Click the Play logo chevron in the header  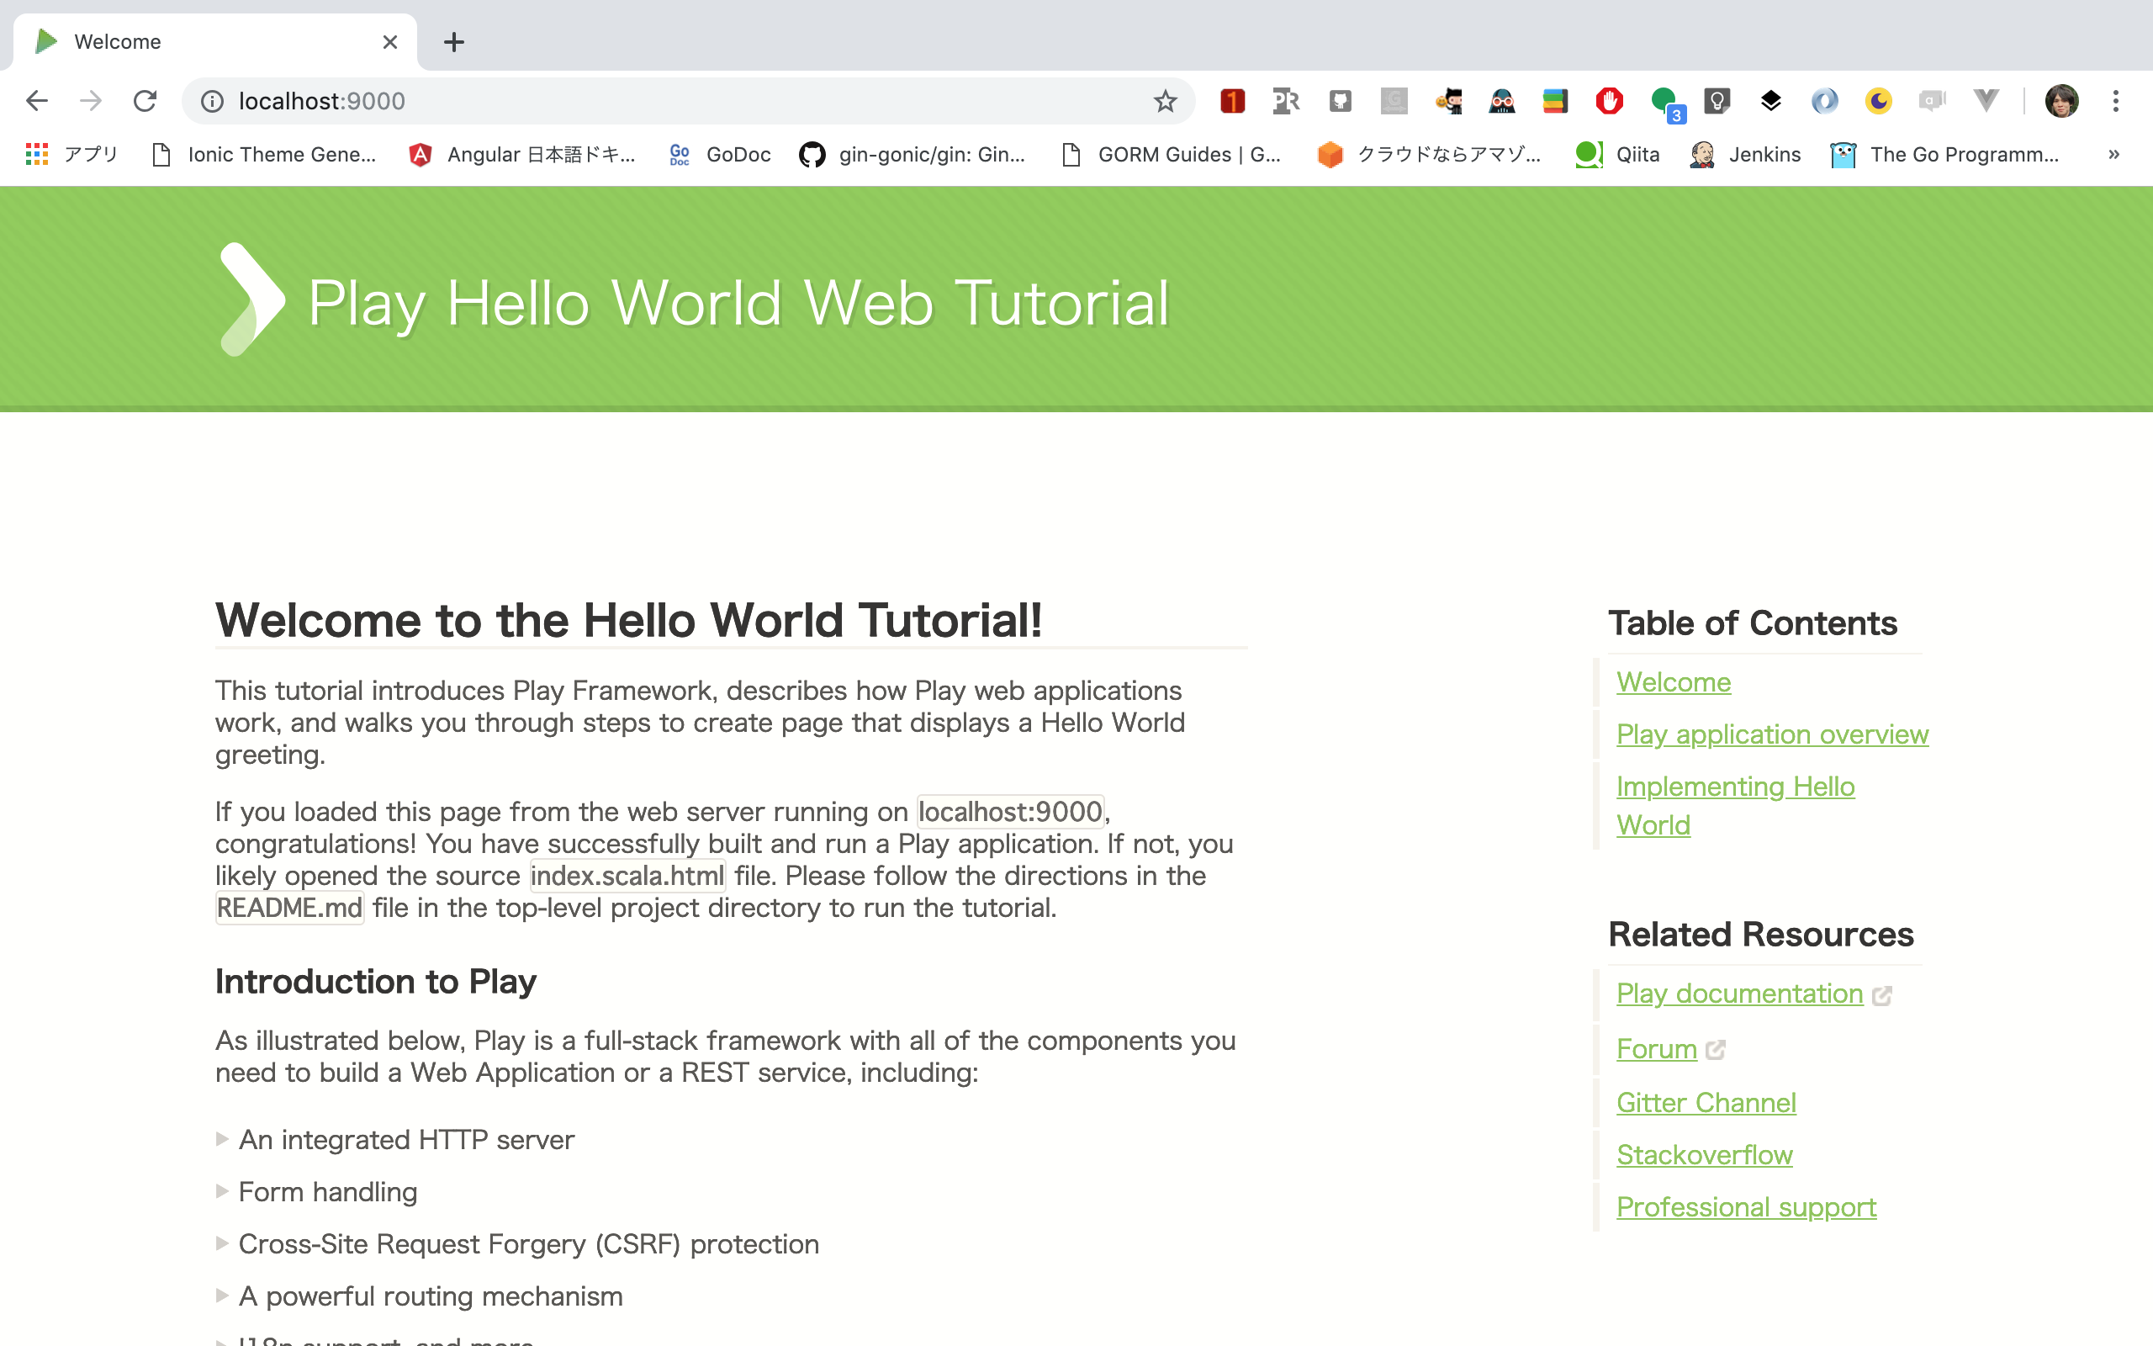tap(251, 299)
